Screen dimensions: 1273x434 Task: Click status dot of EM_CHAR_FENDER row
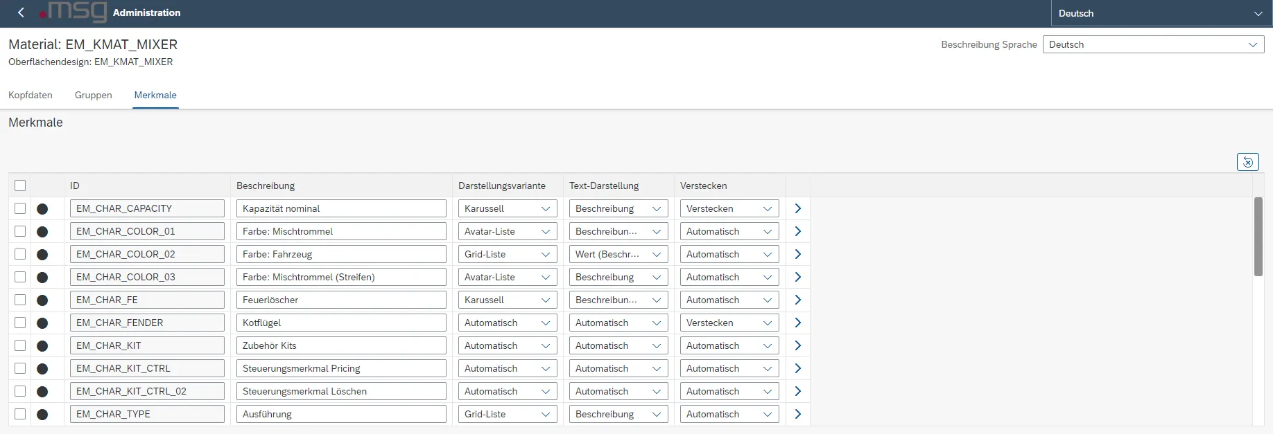tap(42, 323)
